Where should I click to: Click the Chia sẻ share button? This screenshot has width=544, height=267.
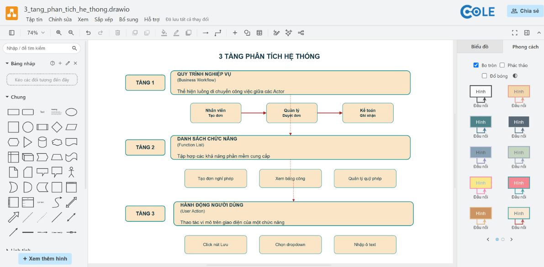click(x=525, y=11)
